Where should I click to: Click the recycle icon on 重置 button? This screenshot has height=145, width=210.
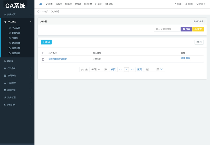coord(196,29)
